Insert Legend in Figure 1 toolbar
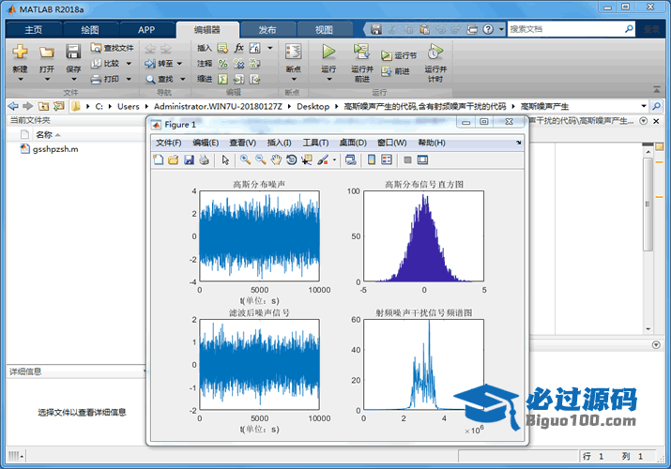 387,159
